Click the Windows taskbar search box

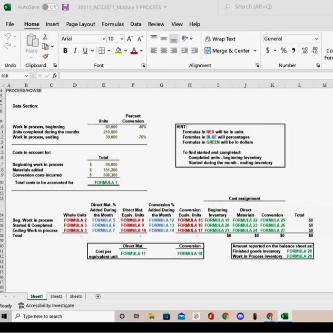coord(63,316)
